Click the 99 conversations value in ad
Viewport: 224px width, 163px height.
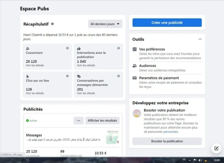[62, 151]
